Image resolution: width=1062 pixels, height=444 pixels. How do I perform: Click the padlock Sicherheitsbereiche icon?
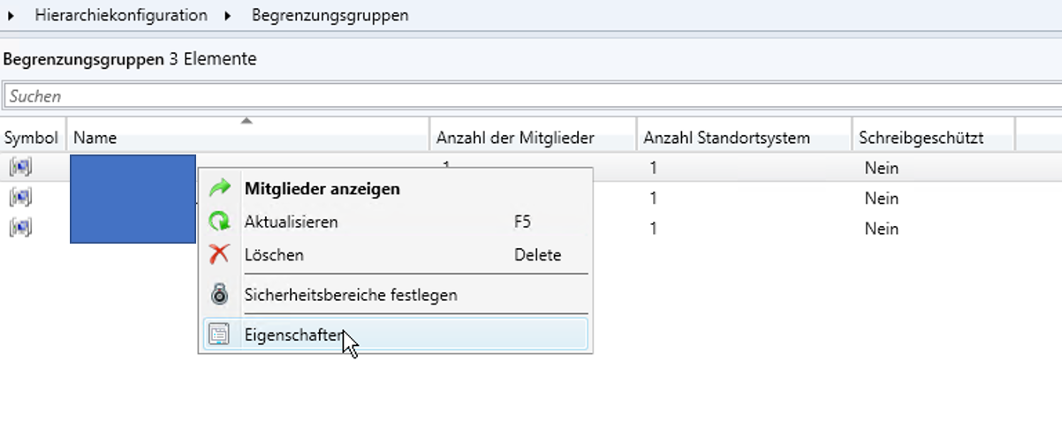tap(219, 294)
